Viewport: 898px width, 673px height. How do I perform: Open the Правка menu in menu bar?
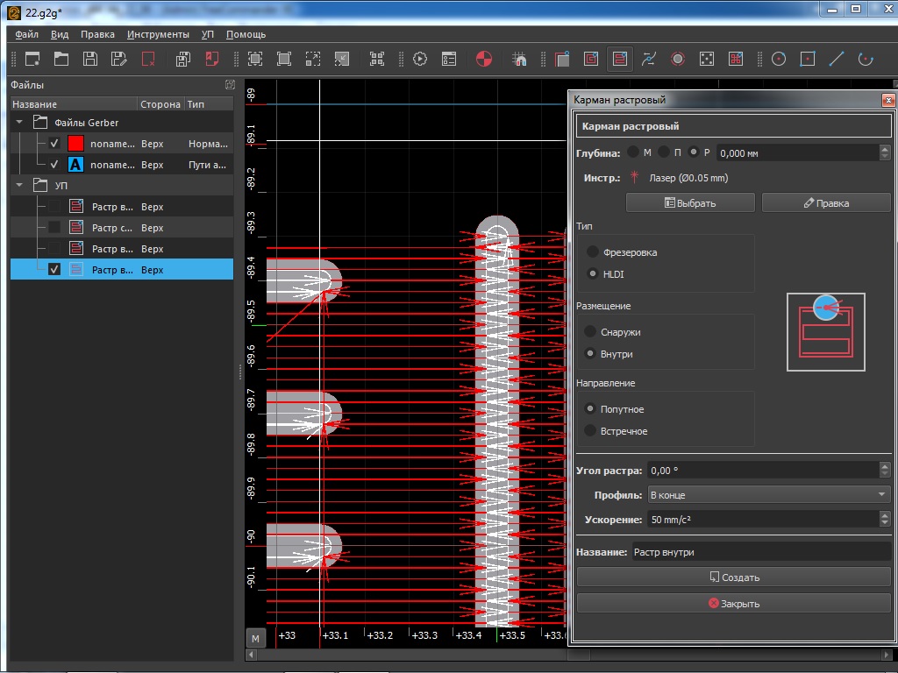point(97,34)
